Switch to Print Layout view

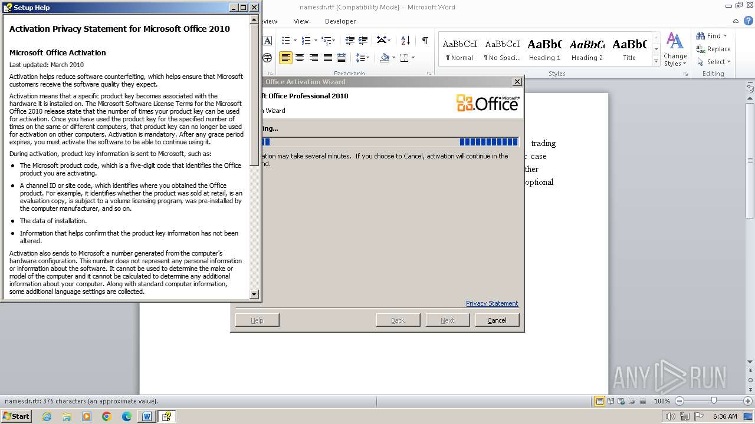600,401
